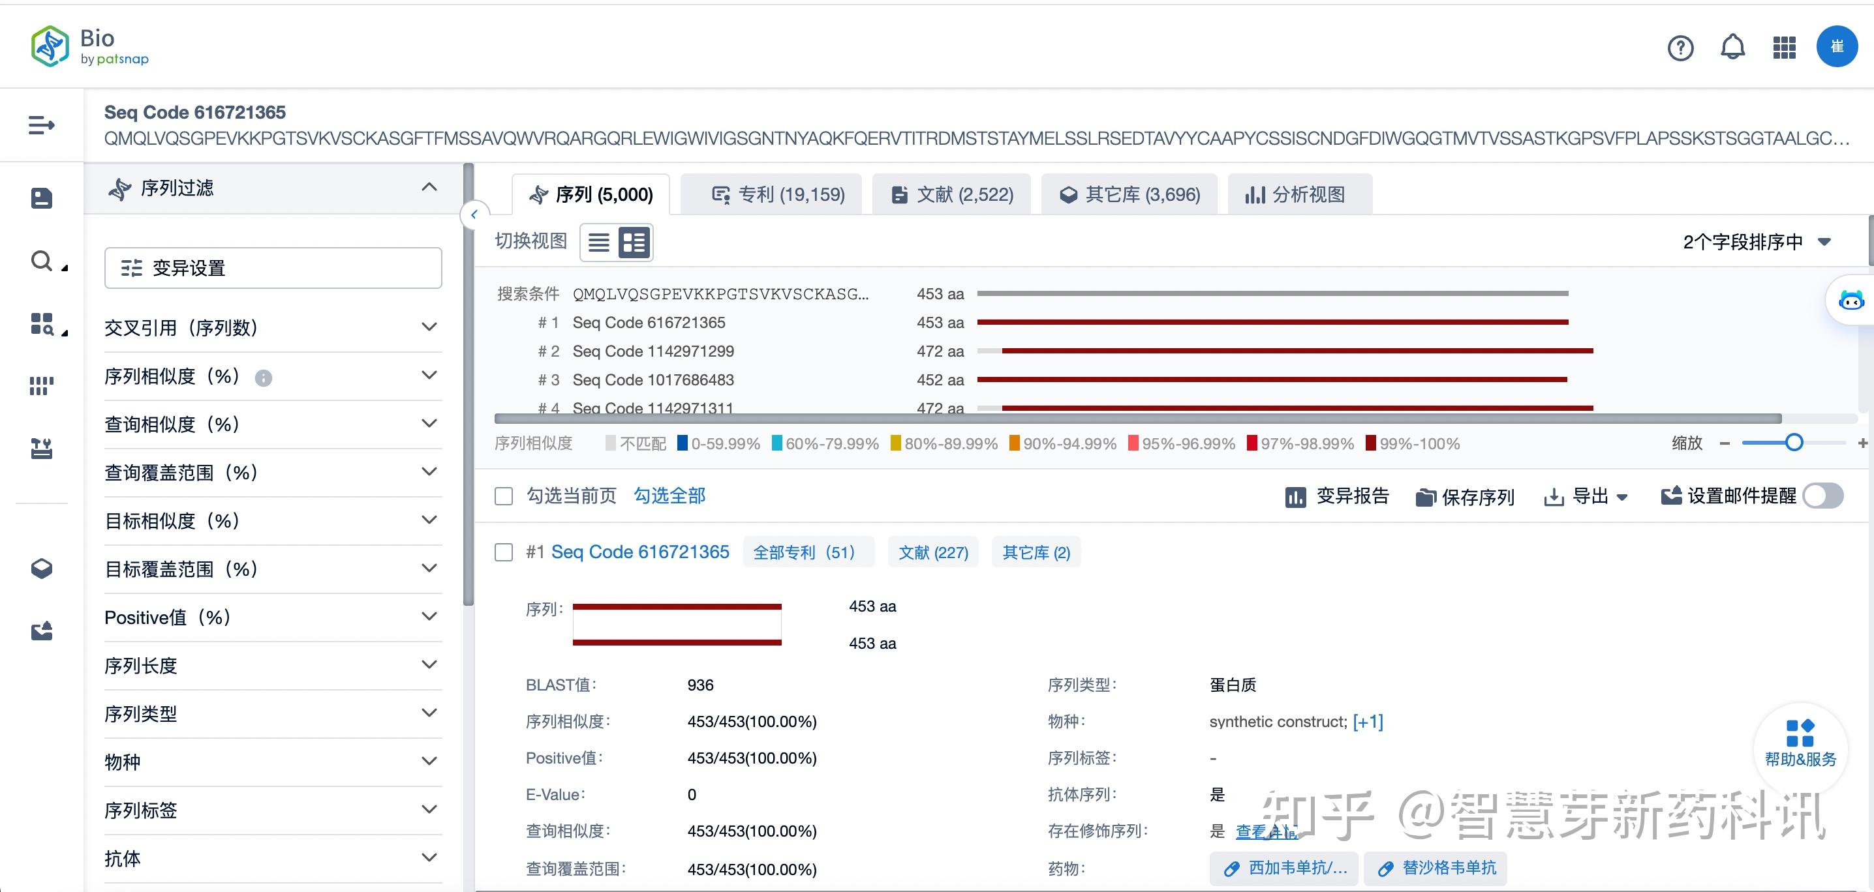Screen dimensions: 1874x892
Task: Open the 导出 export dropdown
Action: pyautogui.click(x=1586, y=496)
